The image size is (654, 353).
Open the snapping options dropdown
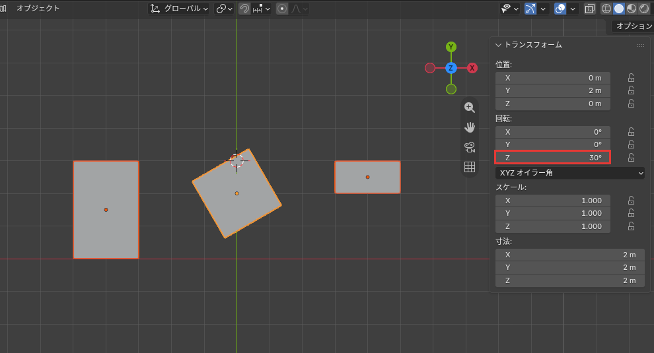pyautogui.click(x=262, y=9)
